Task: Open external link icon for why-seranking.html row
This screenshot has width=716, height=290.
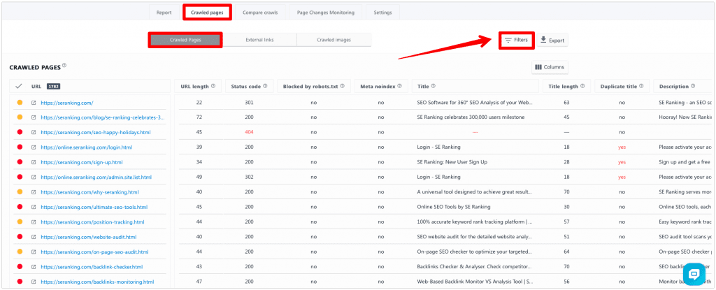Action: (34, 192)
